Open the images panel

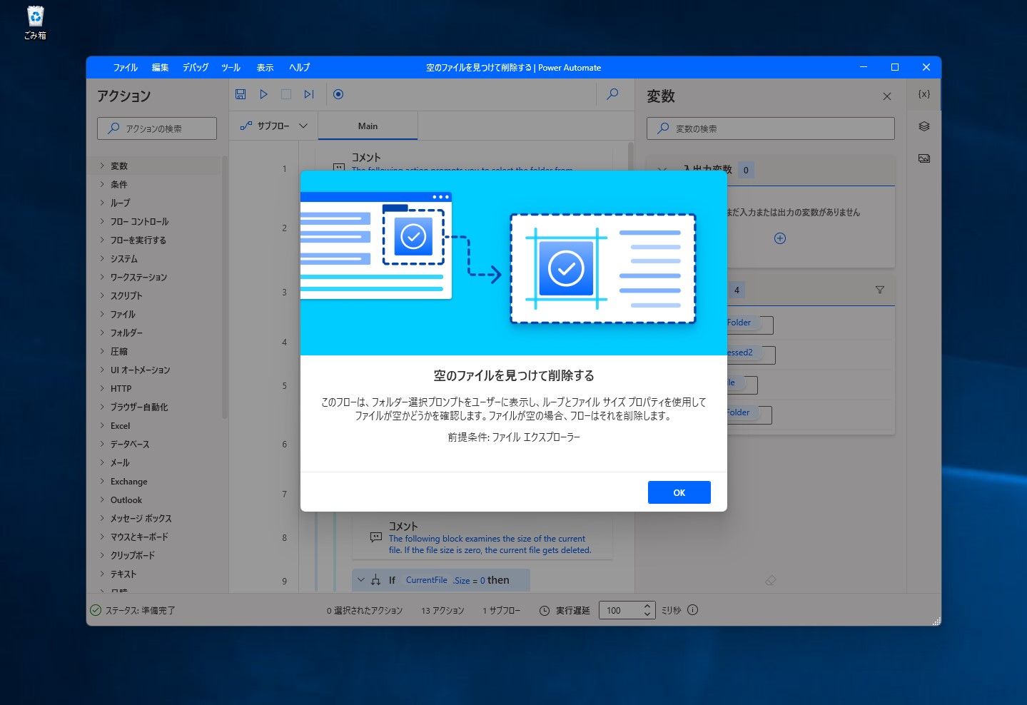click(x=924, y=158)
